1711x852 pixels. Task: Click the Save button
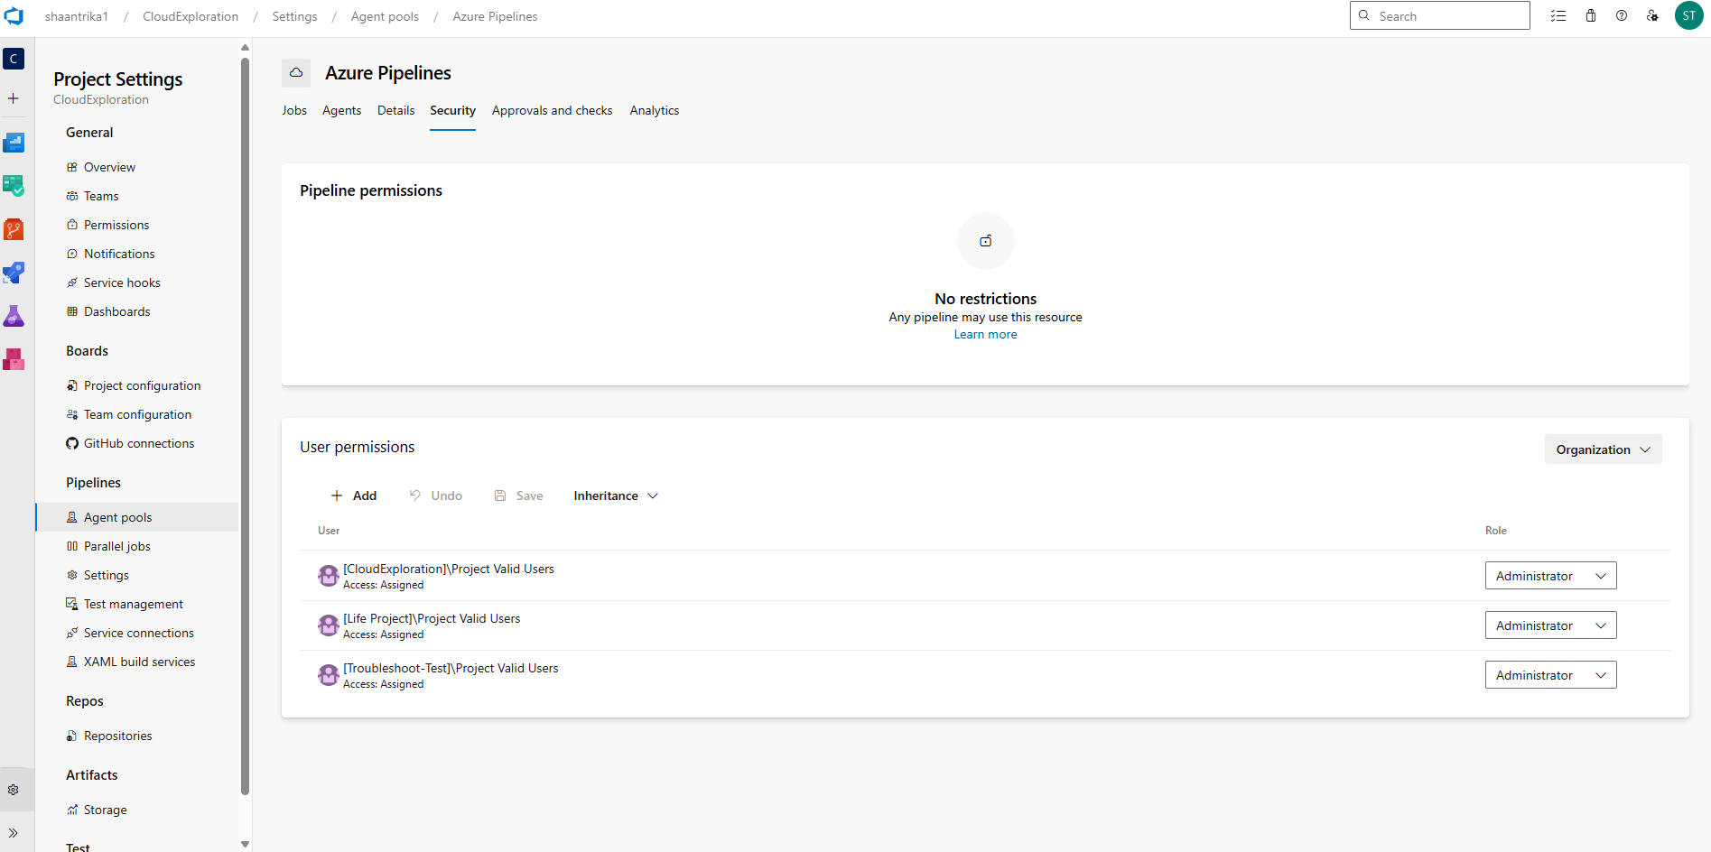[519, 495]
